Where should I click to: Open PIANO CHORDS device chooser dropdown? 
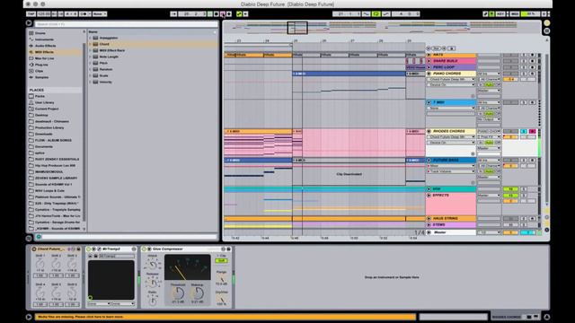(x=451, y=79)
